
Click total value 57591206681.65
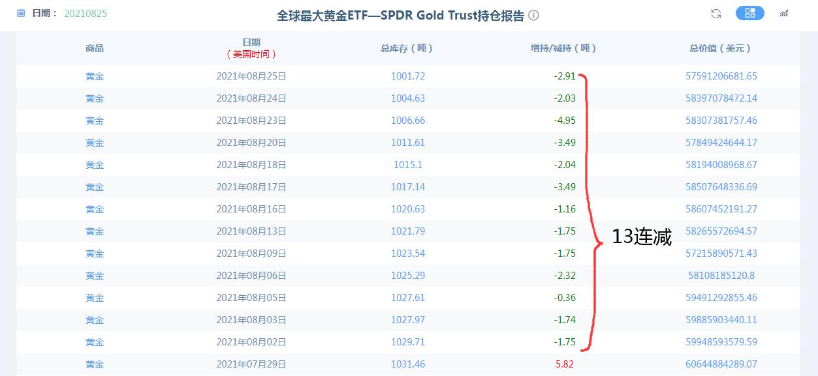click(721, 76)
